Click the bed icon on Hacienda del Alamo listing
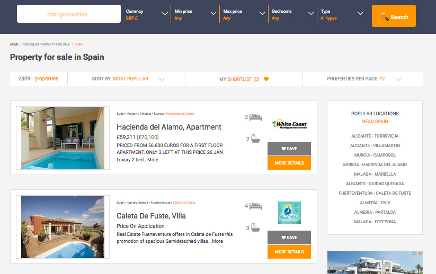This screenshot has height=274, width=436. [256, 117]
